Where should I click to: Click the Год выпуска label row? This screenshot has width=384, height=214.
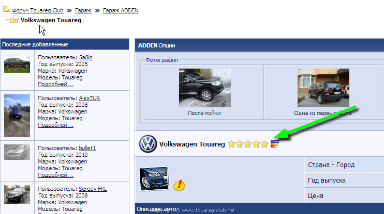click(x=344, y=180)
